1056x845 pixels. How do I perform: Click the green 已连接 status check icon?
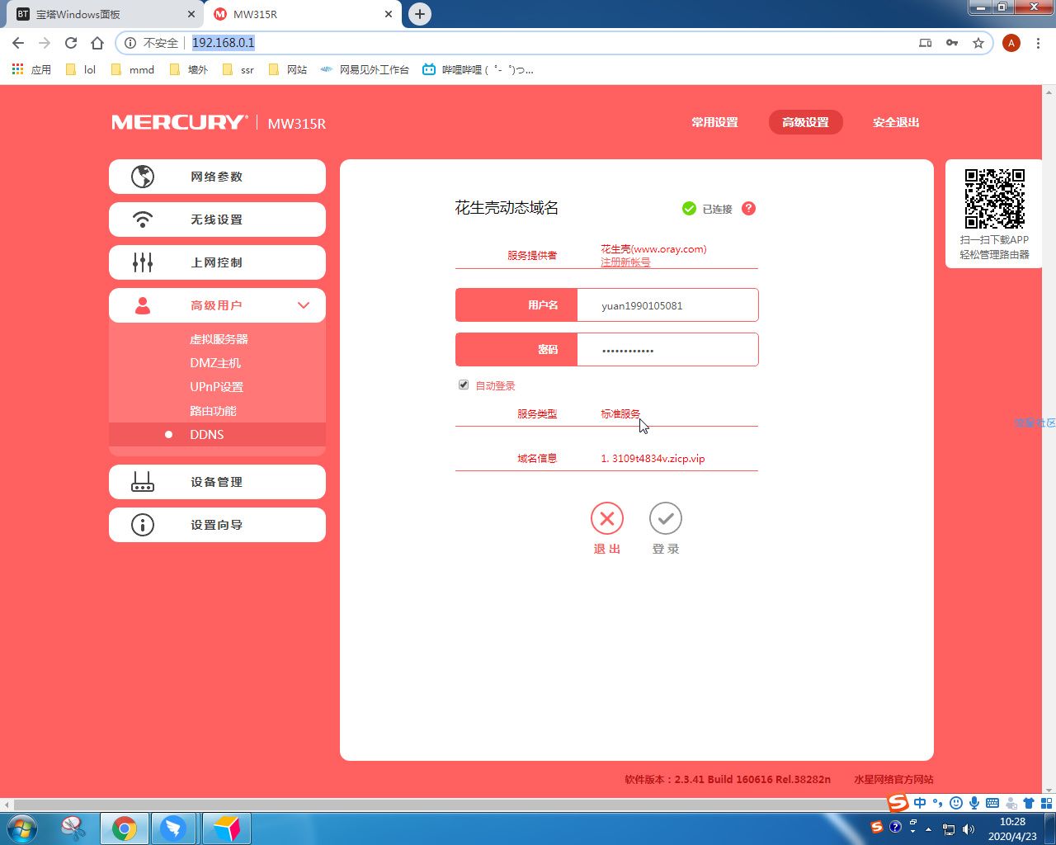pyautogui.click(x=689, y=209)
